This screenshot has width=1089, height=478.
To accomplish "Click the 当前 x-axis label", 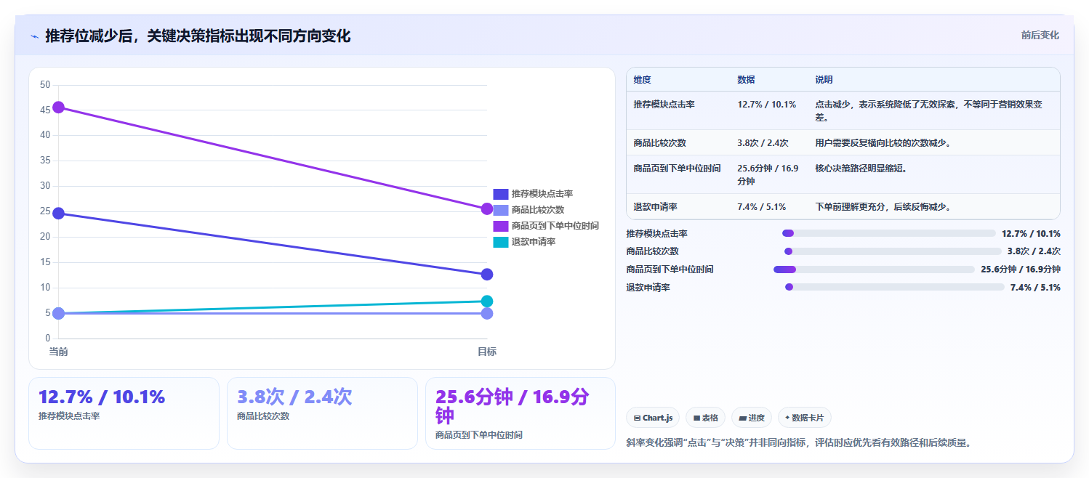I will (59, 352).
